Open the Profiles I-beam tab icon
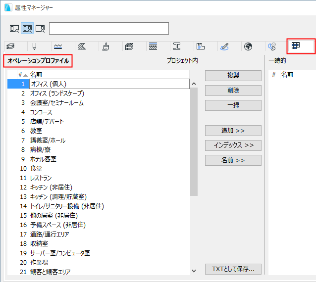 [x=177, y=47]
